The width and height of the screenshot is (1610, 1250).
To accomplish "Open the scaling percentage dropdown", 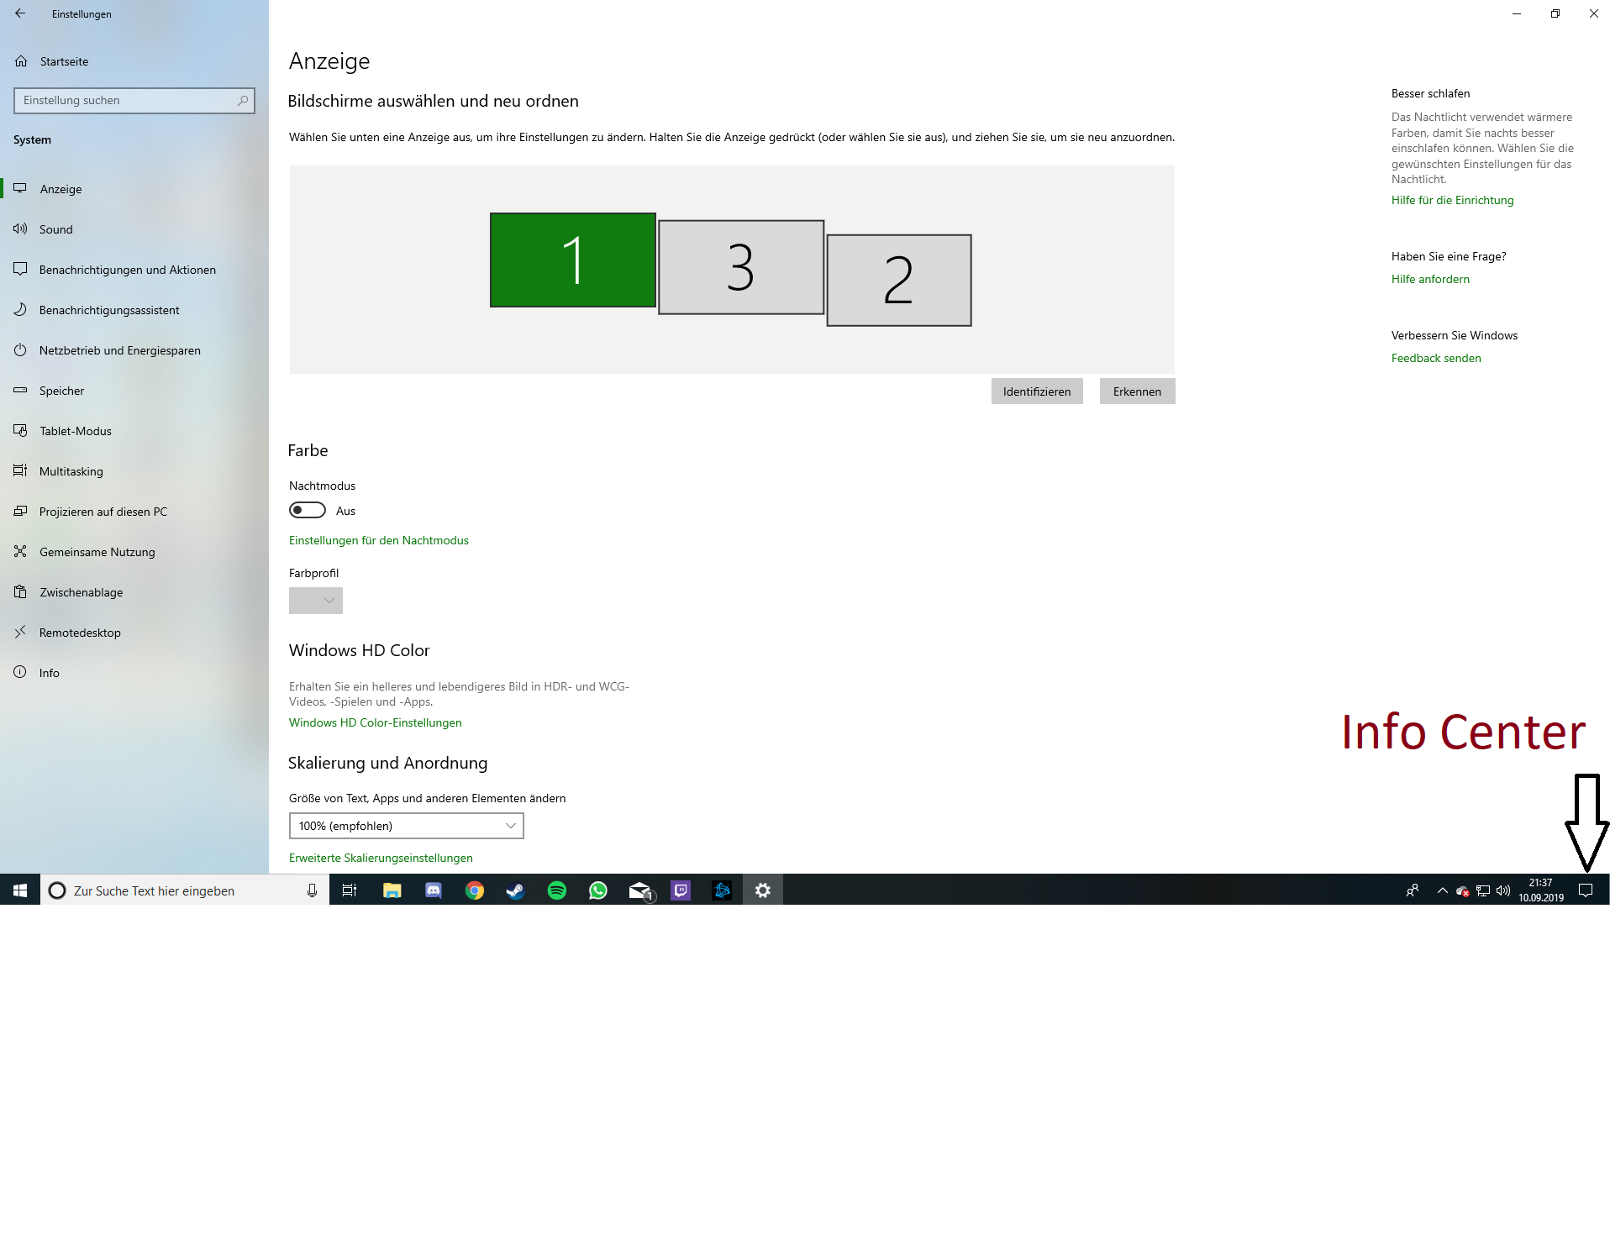I will click(x=406, y=826).
